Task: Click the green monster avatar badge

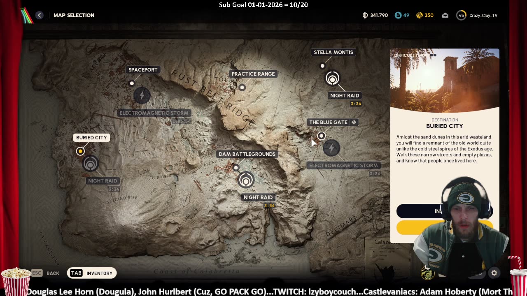Action: [427, 273]
